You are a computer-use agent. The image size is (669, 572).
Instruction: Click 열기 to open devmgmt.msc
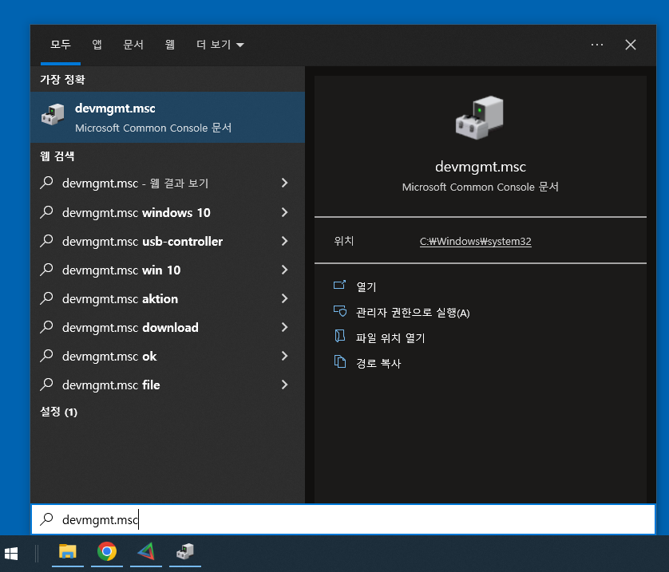click(x=366, y=287)
